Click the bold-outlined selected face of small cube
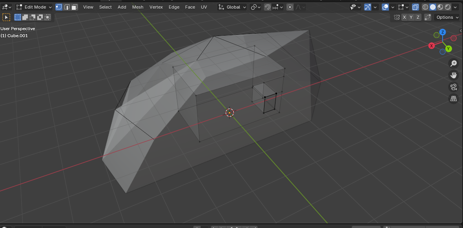This screenshot has height=228, width=463. 270,103
